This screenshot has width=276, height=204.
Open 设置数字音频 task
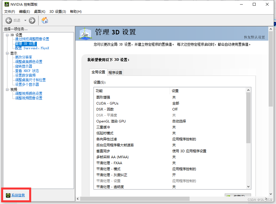click(x=25, y=75)
